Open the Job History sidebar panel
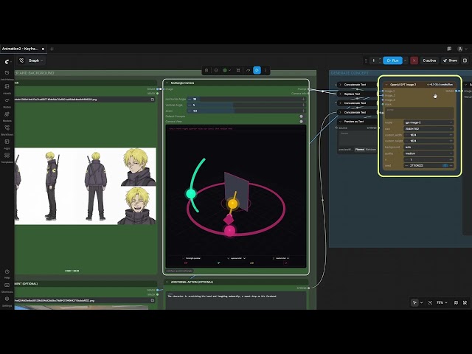 (x=7, y=75)
